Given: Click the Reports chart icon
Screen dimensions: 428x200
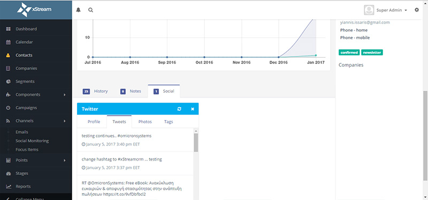Looking at the screenshot, I should pyautogui.click(x=9, y=186).
